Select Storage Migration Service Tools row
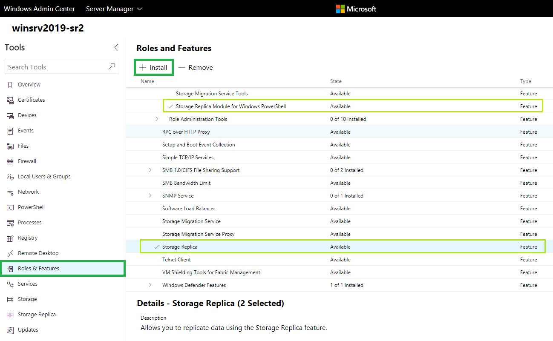The height and width of the screenshot is (341, 553). 340,94
